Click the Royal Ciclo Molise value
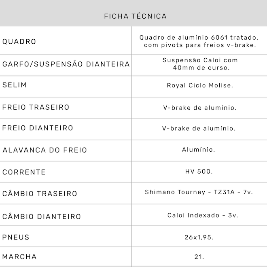The height and width of the screenshot is (267, 267). tap(200, 86)
